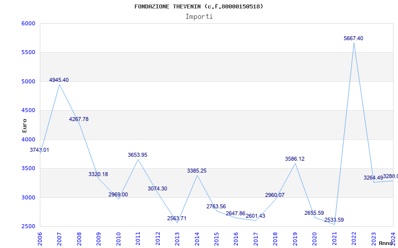Select the 2563.71 data label

(x=177, y=218)
